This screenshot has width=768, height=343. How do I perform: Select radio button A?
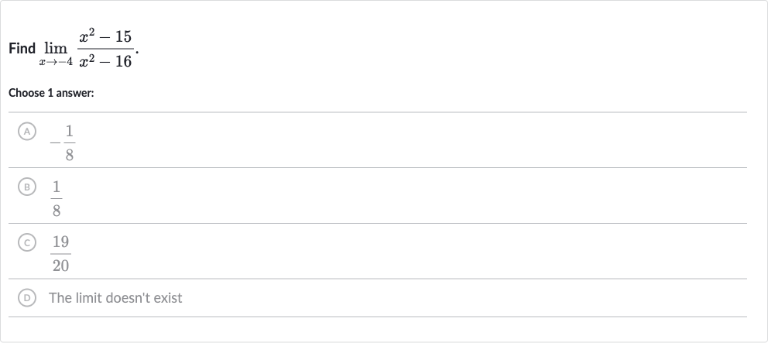(x=27, y=132)
